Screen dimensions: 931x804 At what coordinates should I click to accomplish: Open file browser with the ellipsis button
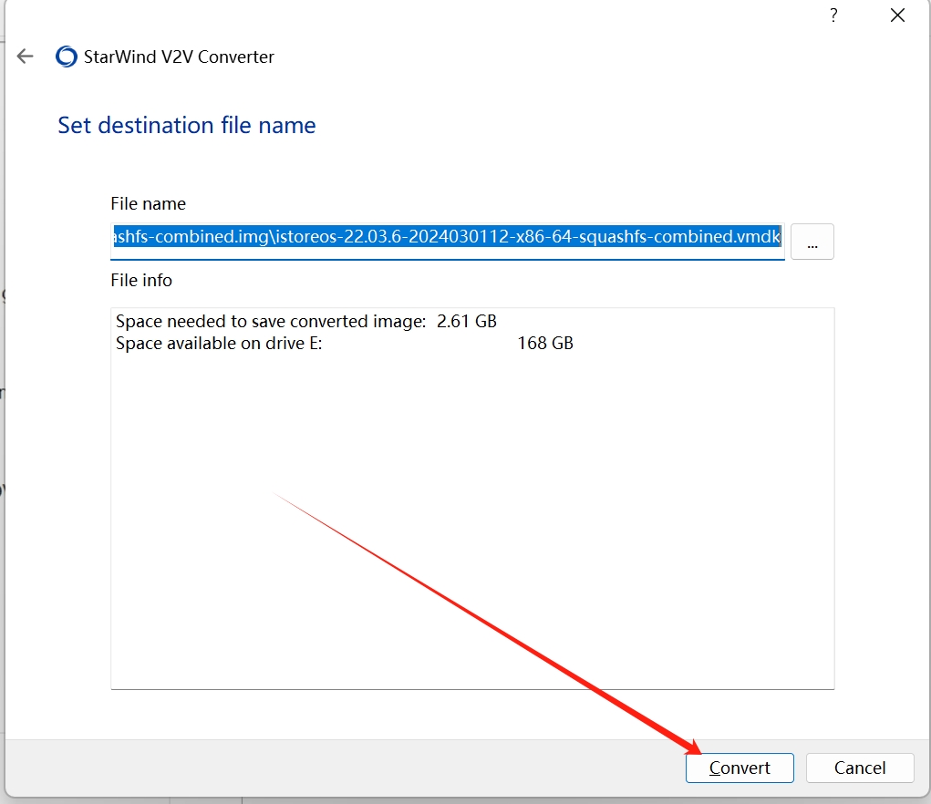click(812, 242)
